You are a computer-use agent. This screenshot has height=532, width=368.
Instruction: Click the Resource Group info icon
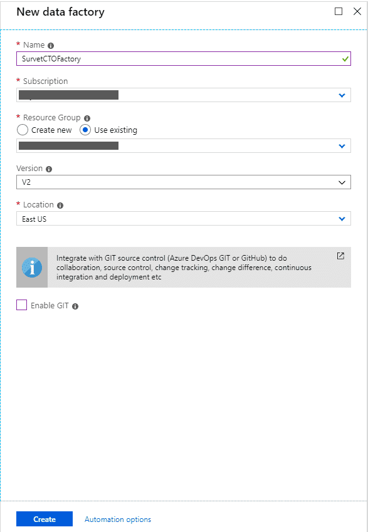click(x=87, y=118)
